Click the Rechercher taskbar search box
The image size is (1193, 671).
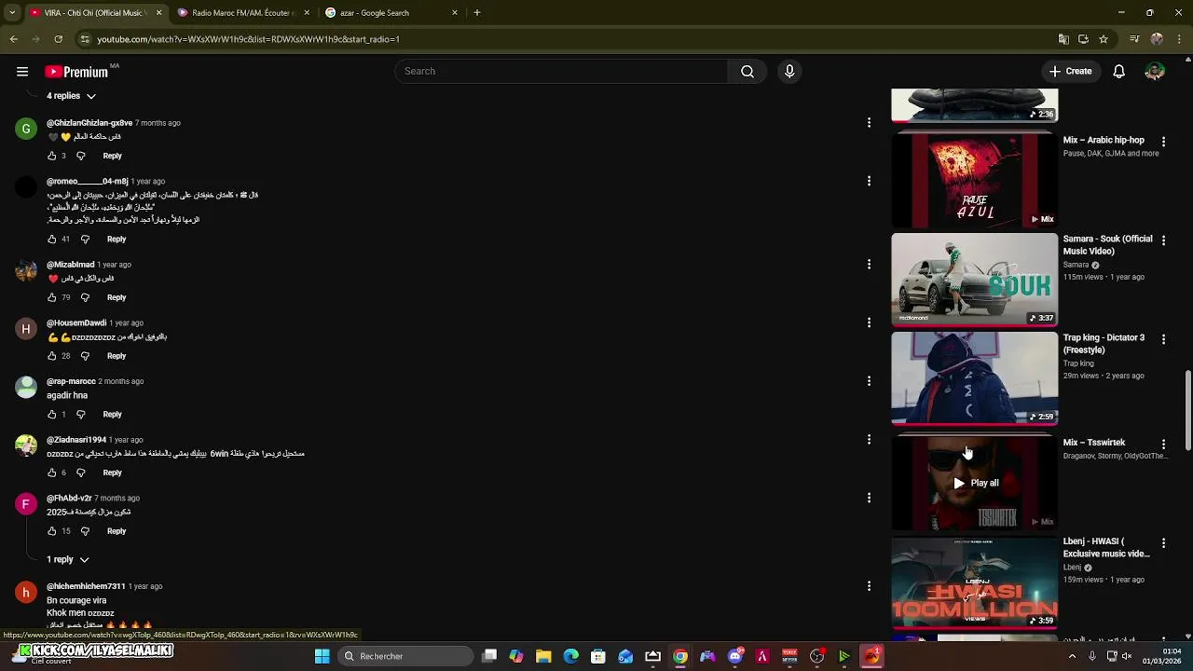coord(405,656)
